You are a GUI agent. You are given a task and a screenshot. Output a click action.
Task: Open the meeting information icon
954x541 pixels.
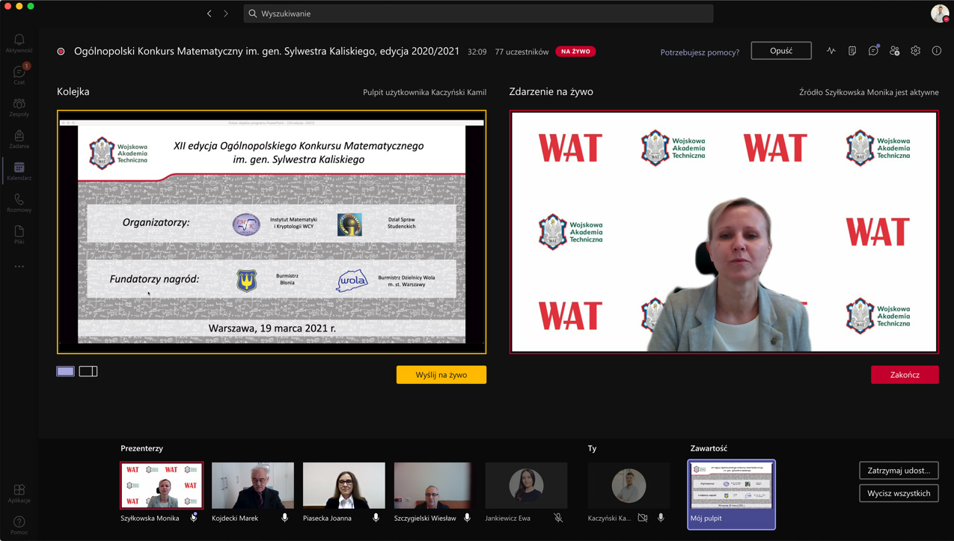936,51
